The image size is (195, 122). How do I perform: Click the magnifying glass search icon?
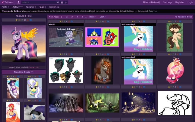tap(58, 2)
